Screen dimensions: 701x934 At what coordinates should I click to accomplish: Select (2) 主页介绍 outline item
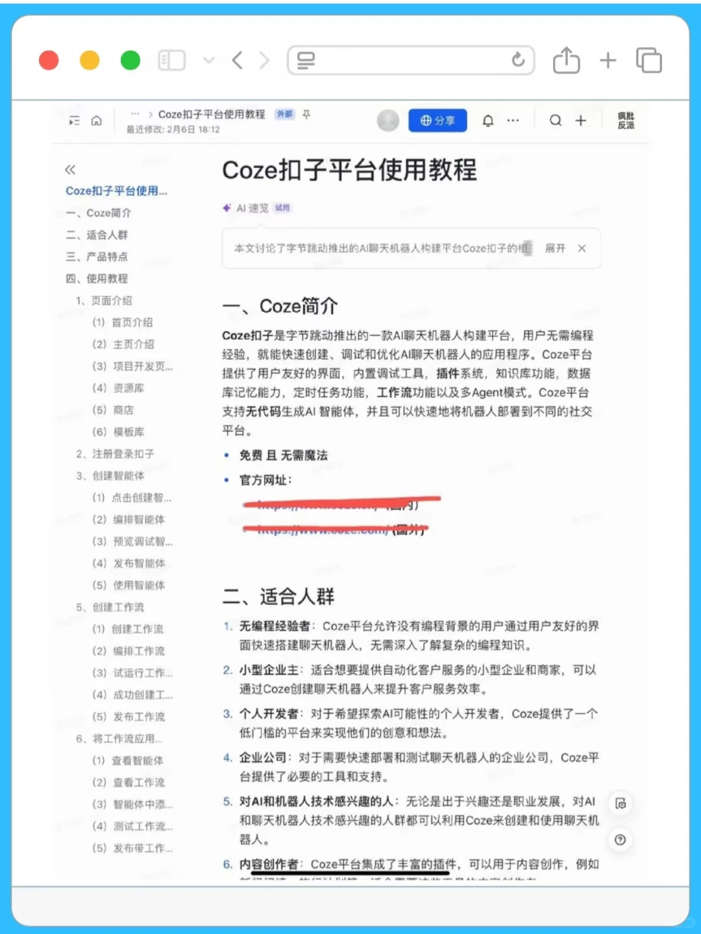point(123,344)
